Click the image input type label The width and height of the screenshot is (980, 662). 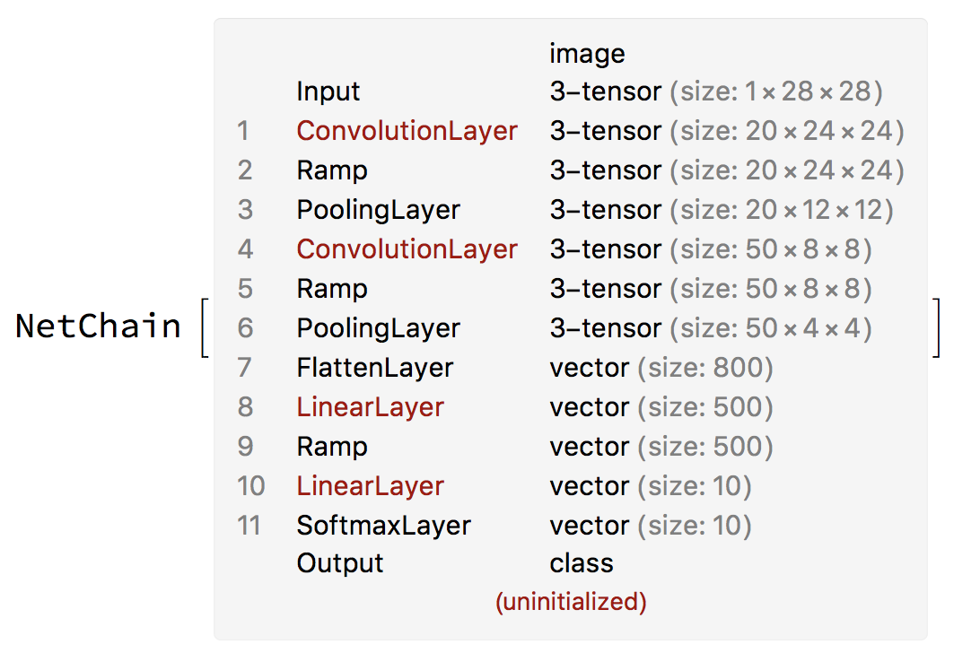588,55
